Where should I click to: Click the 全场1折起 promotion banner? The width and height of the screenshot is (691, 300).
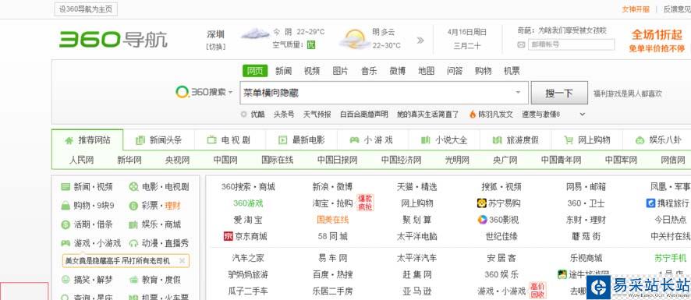pos(657,41)
